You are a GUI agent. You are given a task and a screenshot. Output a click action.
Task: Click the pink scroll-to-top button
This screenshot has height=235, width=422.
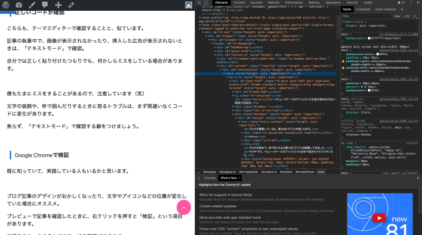point(184,207)
